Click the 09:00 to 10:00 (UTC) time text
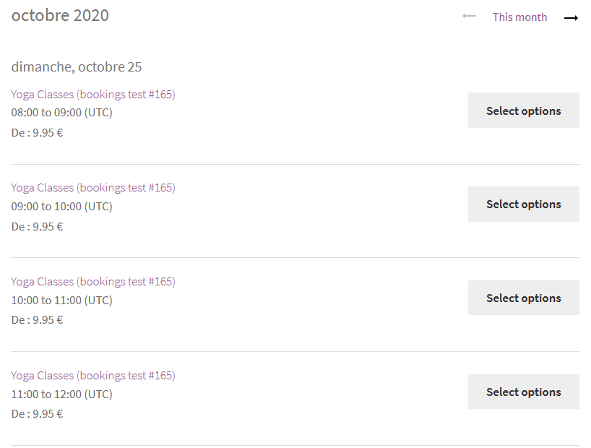 62,207
